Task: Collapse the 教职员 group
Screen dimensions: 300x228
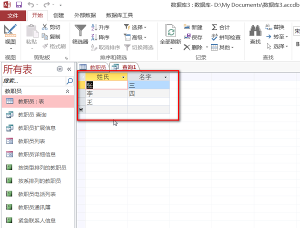Action: (x=67, y=91)
